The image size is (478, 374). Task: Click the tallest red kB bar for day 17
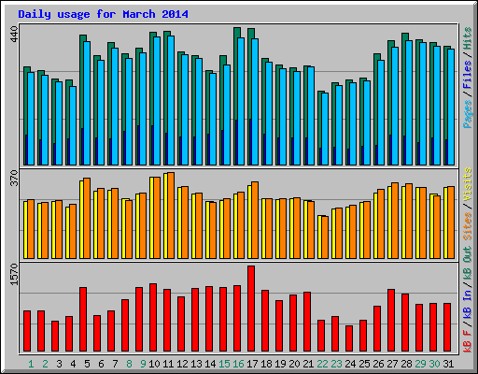(251, 309)
